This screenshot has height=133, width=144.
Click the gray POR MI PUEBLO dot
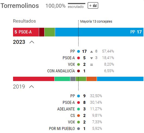[79, 129]
